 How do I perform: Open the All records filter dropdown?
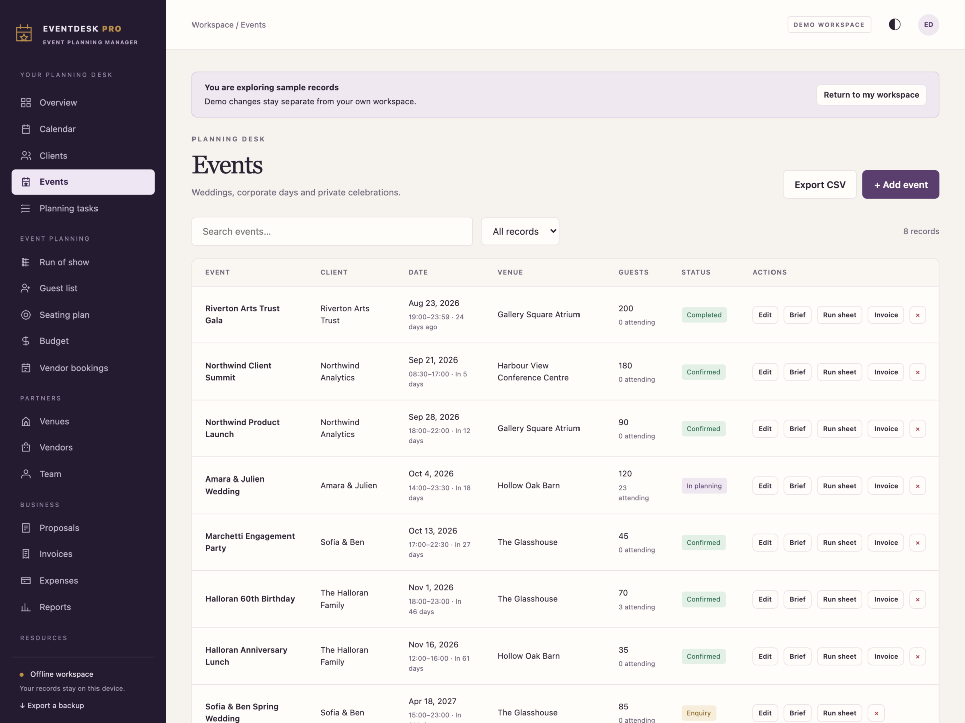coord(520,231)
